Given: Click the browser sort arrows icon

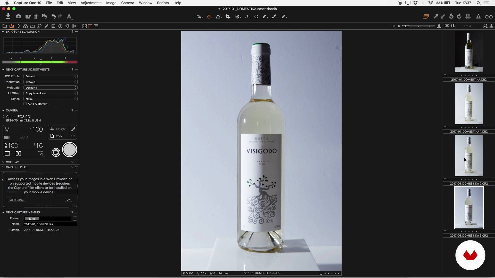Looking at the screenshot, I should 453,26.
